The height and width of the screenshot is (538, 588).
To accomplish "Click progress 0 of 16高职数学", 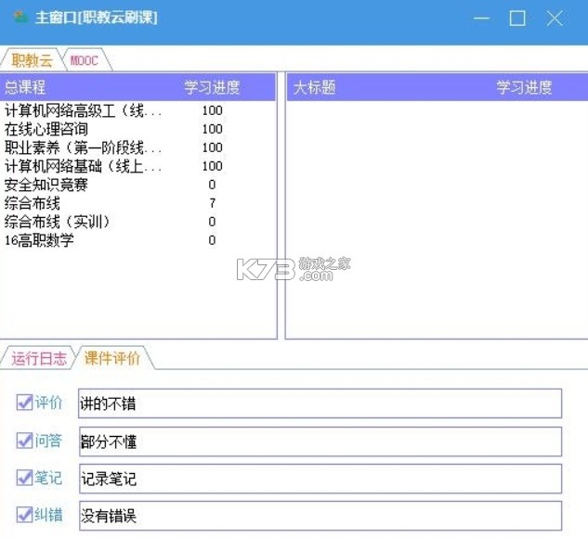I will 212,240.
